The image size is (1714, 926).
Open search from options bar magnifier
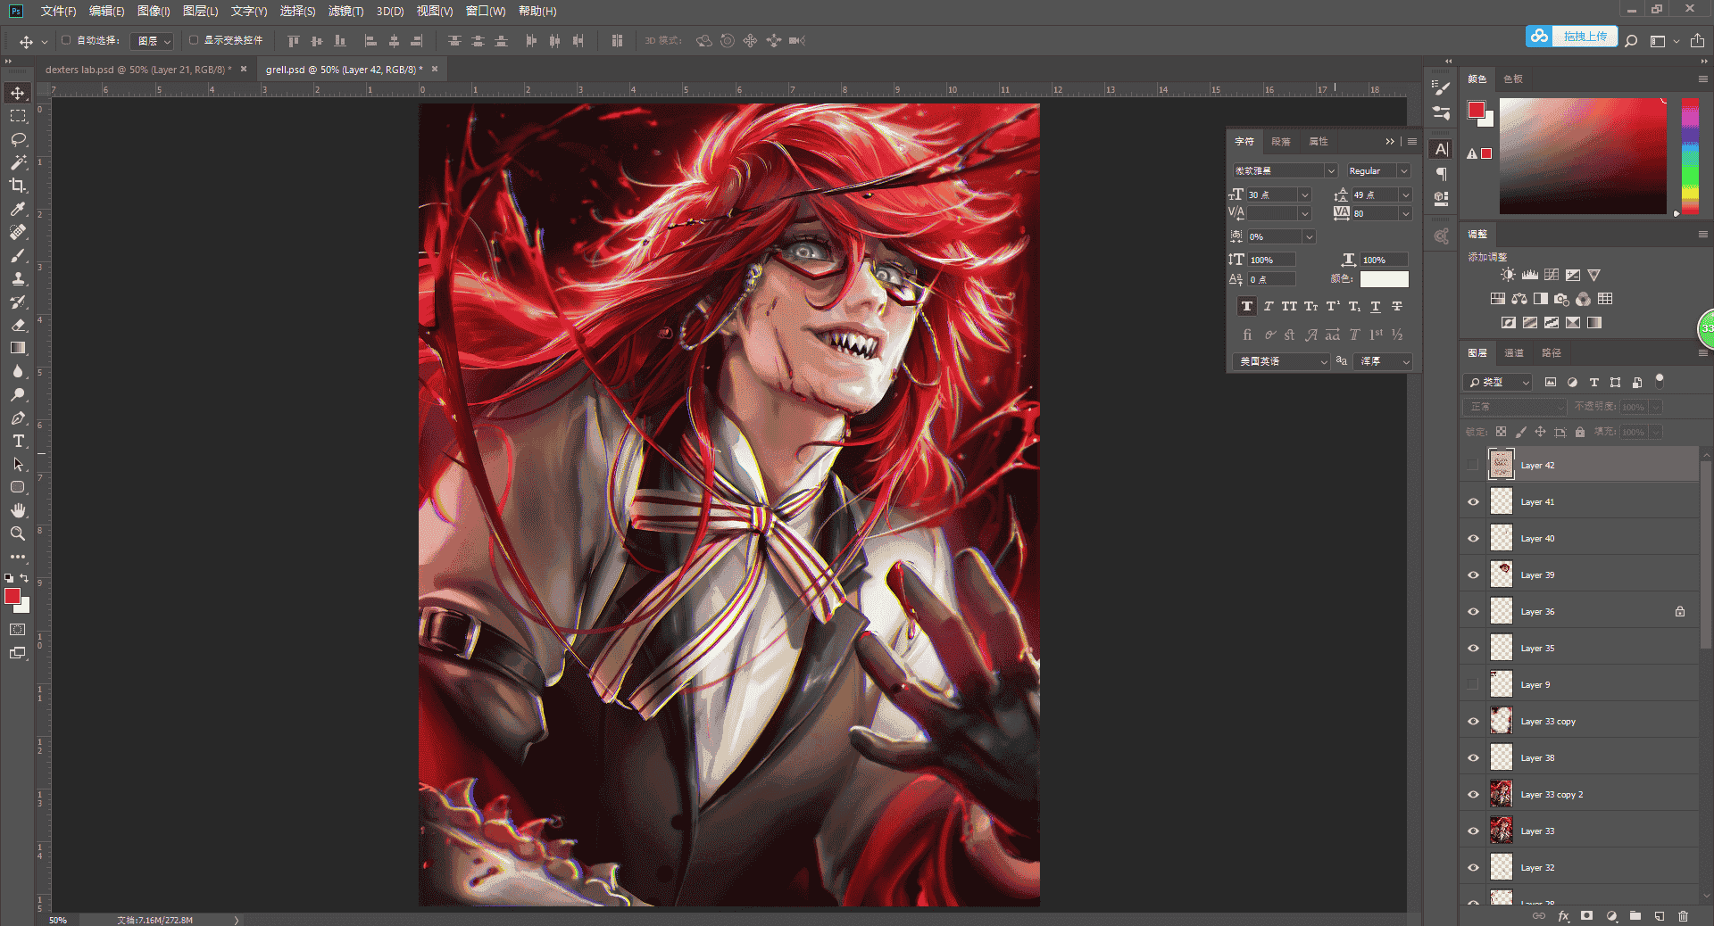1631,41
